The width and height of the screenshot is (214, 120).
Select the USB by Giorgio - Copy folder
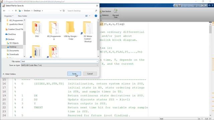71,30
